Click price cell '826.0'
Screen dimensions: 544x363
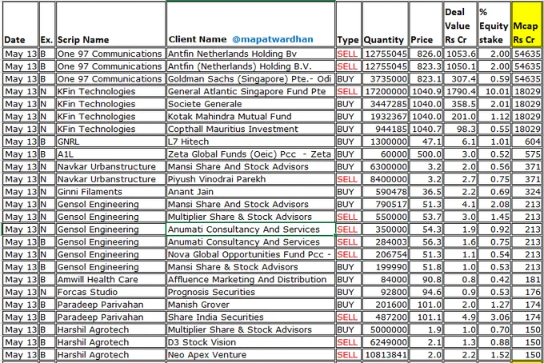tap(426, 54)
